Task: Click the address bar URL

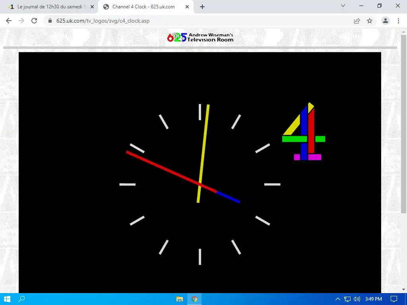Action: pos(103,21)
